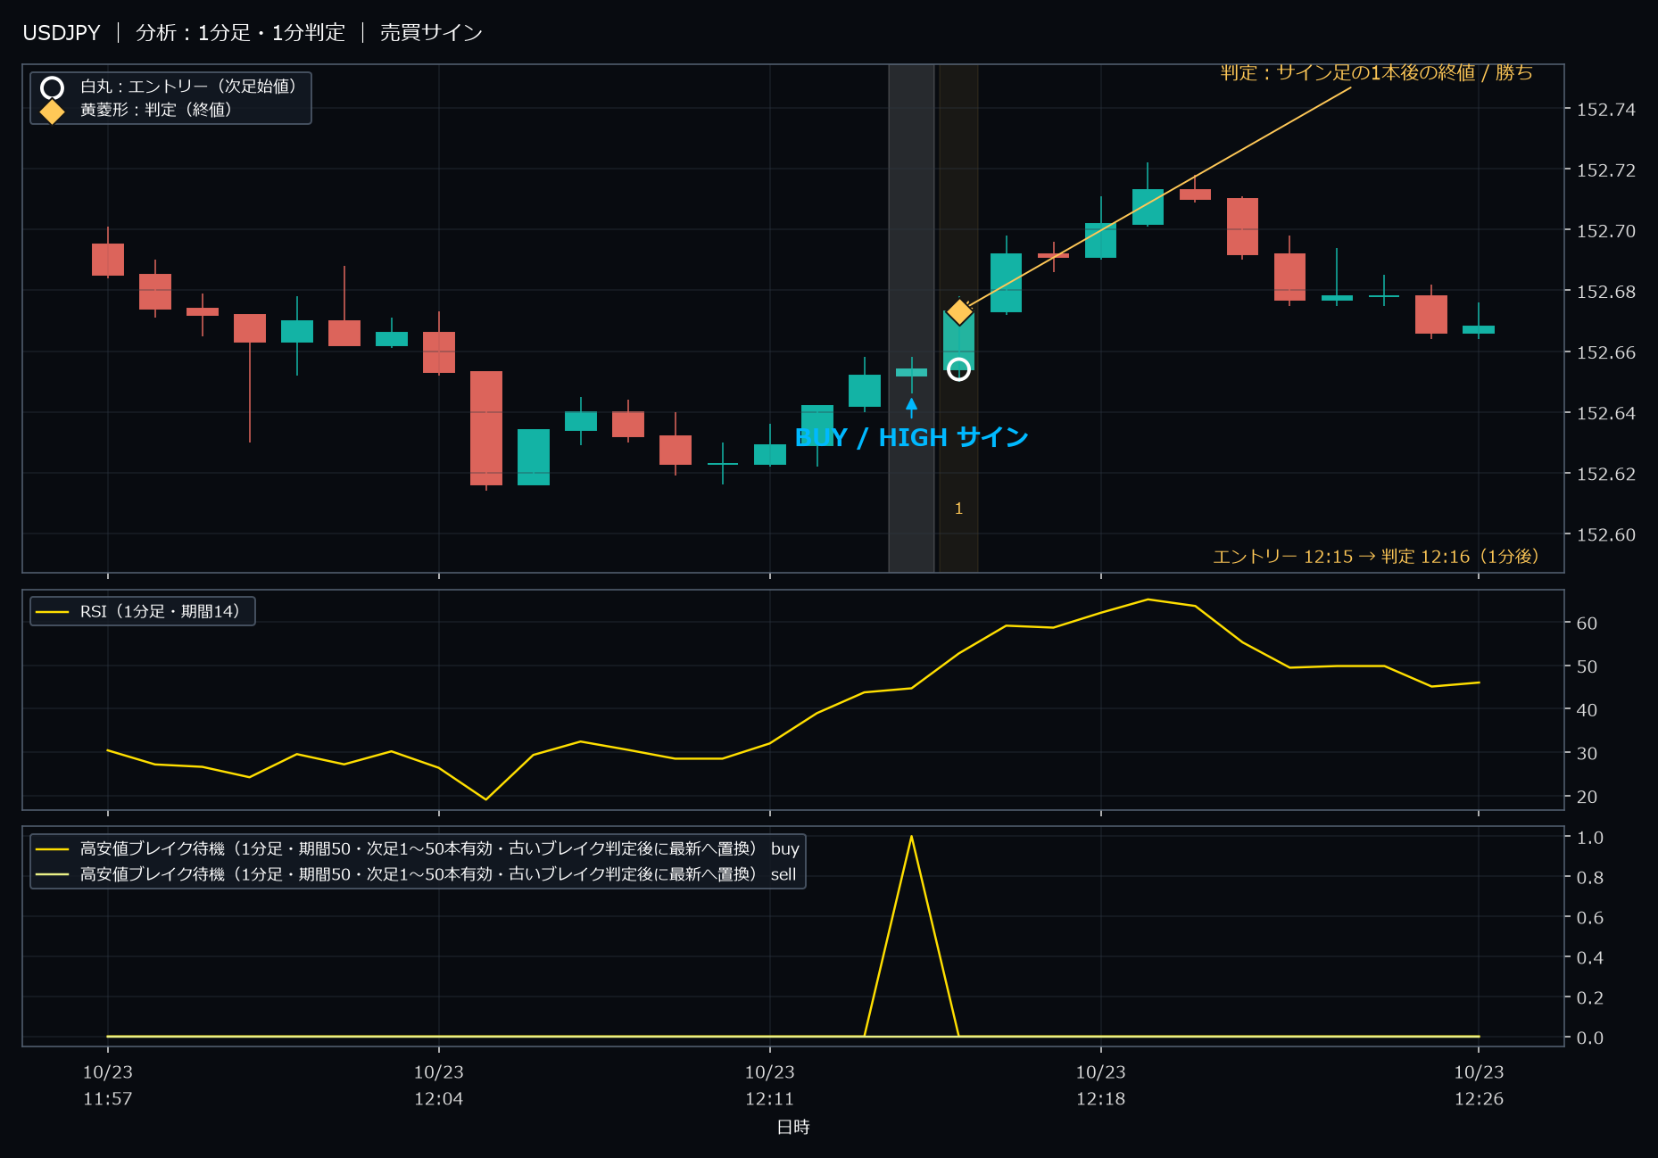Click the signal panel axis value 1.0
Viewport: 1658px width, 1158px height.
(1590, 838)
